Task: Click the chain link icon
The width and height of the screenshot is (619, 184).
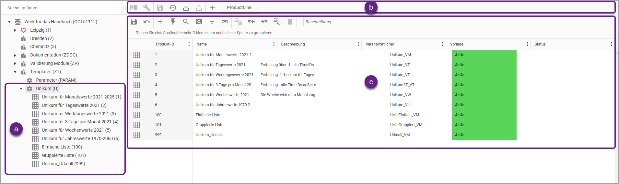Action: (225, 22)
